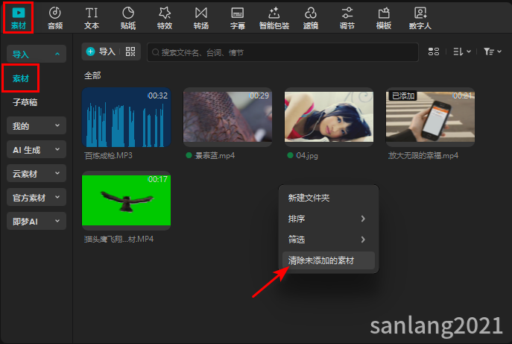Click the 景泰蓝.mp4 file name

(x=215, y=156)
